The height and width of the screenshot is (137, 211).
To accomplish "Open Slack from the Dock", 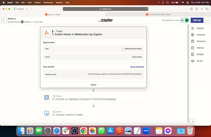I will [66, 131].
